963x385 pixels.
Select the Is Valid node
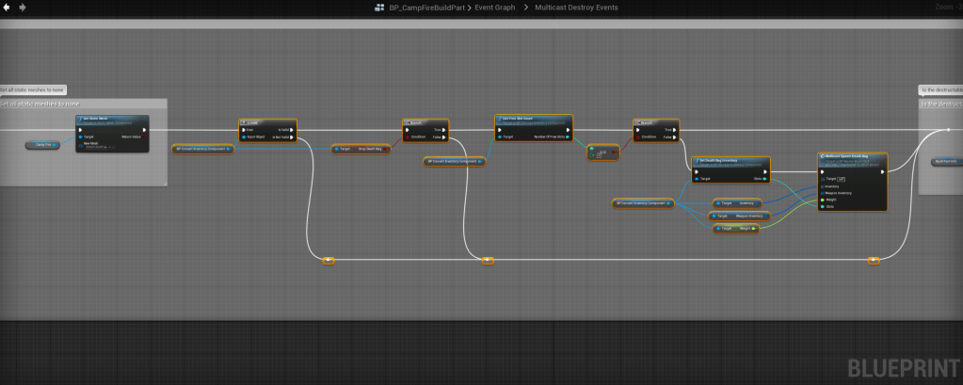click(x=266, y=122)
